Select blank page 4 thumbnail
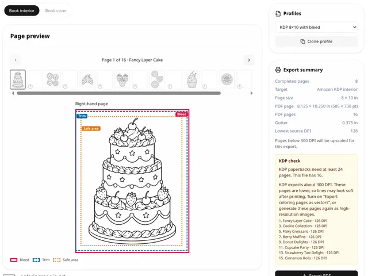 pos(70,79)
